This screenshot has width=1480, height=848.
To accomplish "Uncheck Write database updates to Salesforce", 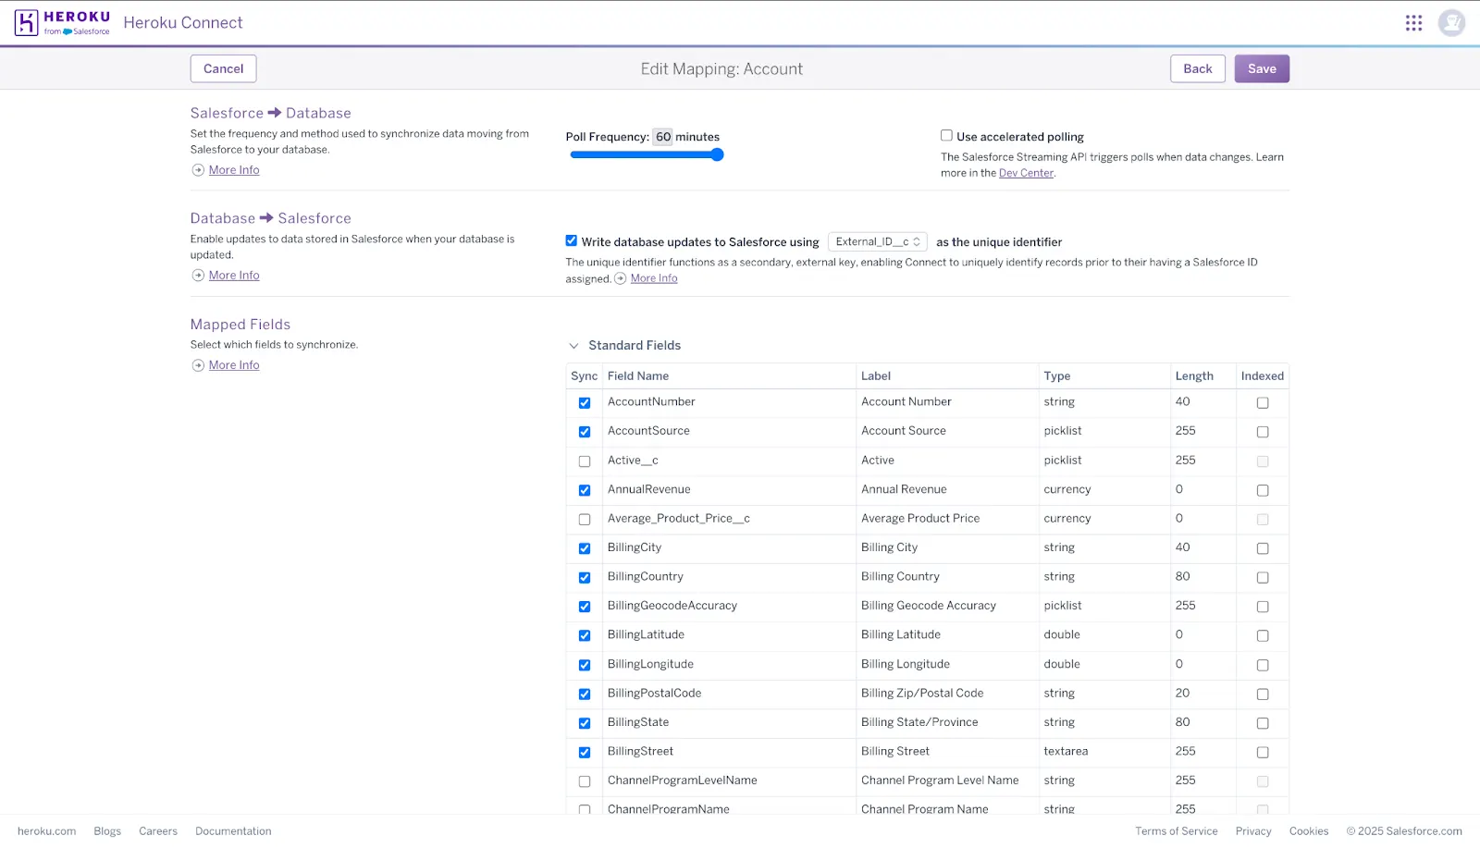I will click(x=572, y=240).
